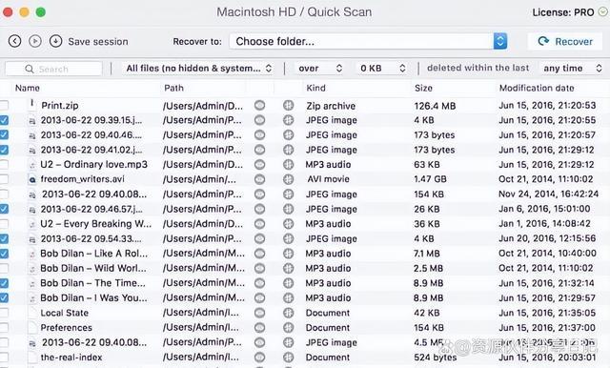
Task: Sort by the Modification date column header
Action: click(537, 88)
